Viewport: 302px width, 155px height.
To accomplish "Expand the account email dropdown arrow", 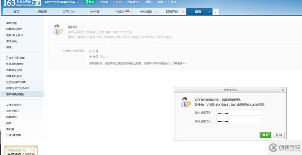I will pos(77,2).
